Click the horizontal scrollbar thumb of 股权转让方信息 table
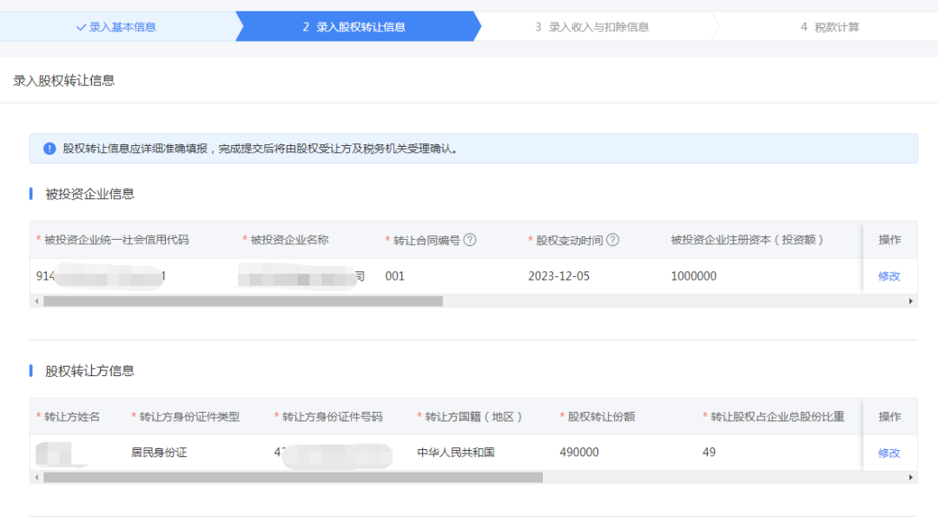 (x=294, y=478)
